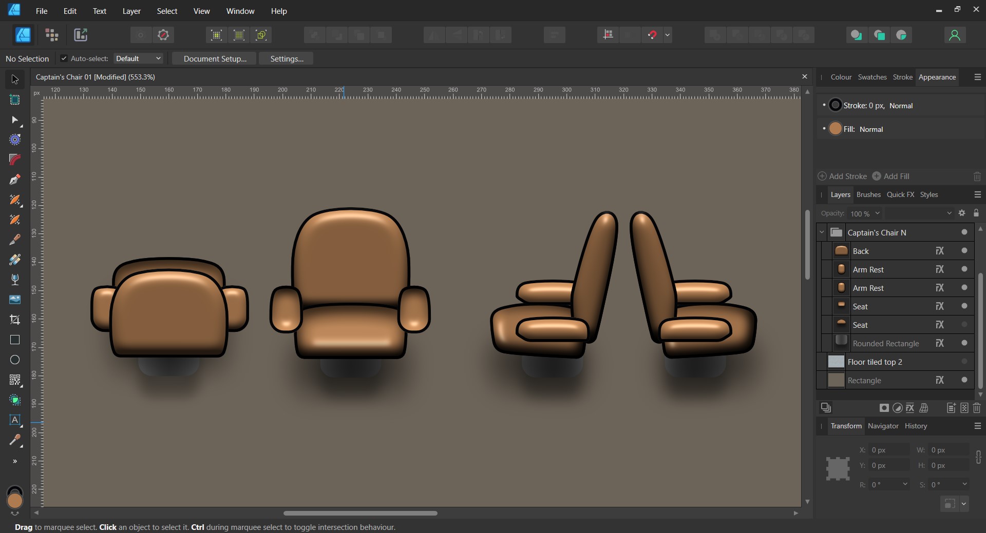
Task: Select the Crop tool
Action: click(x=15, y=320)
